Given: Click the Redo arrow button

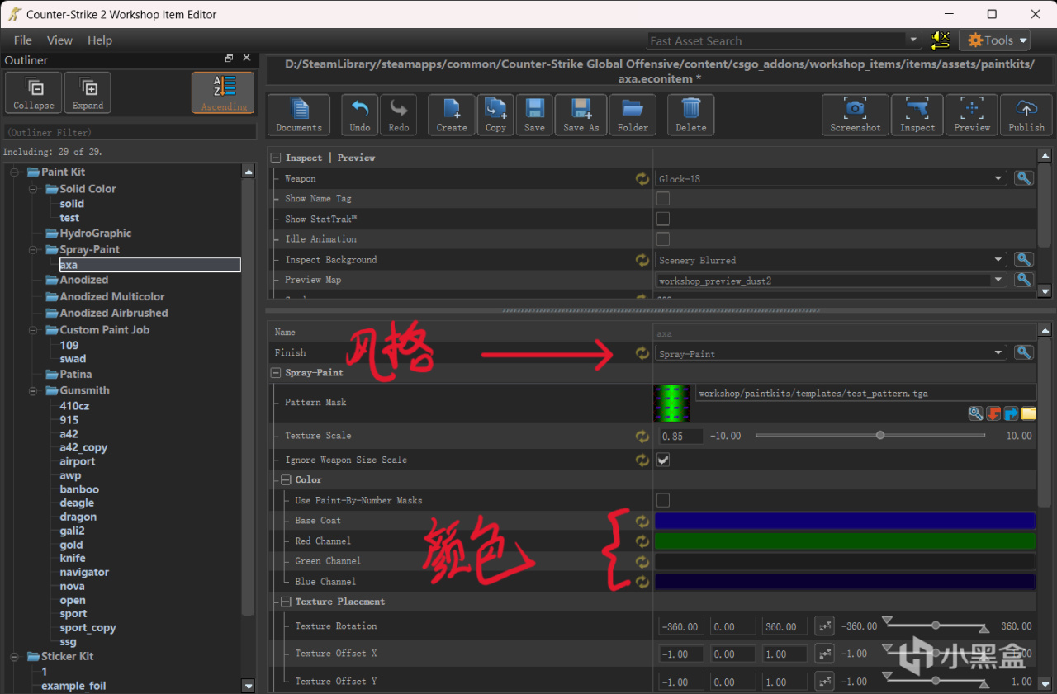Looking at the screenshot, I should 398,115.
